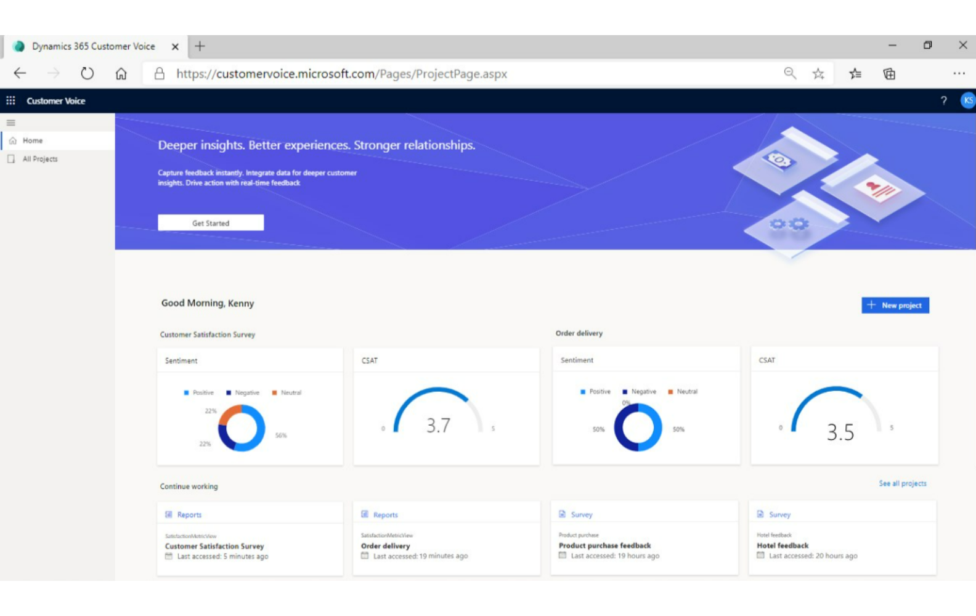Click the Reports icon on Customer Satisfaction Survey card

coord(168,514)
